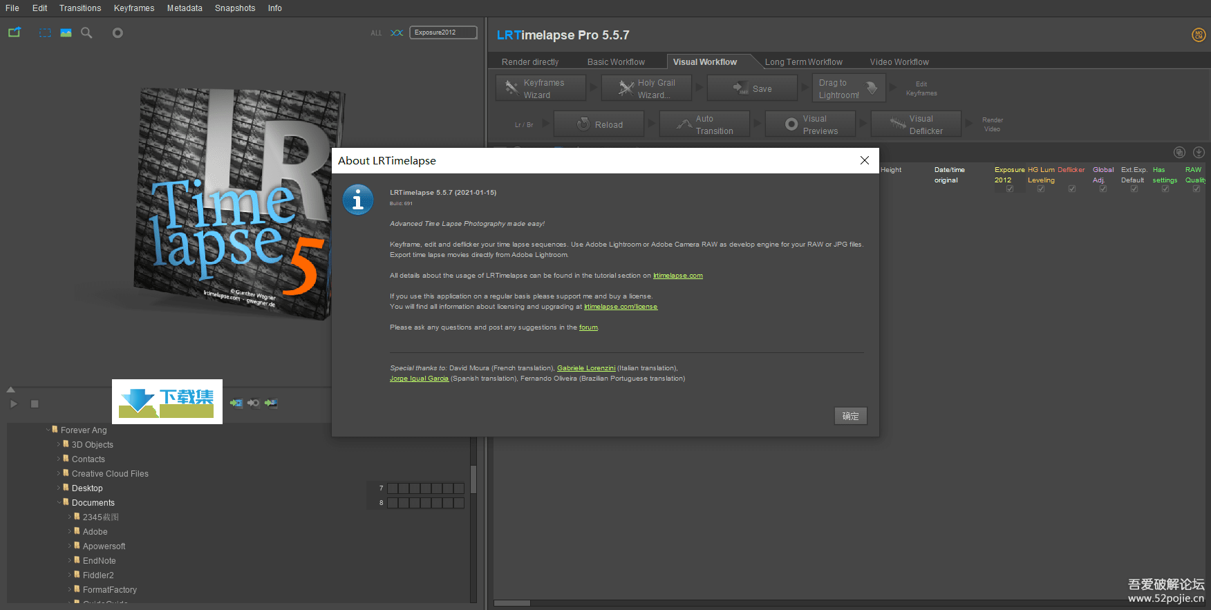The width and height of the screenshot is (1211, 610).
Task: Switch to the Video Workflow tab
Action: 899,62
